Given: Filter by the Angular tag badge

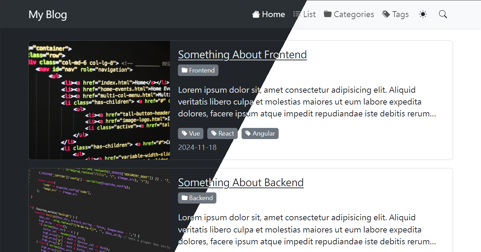Looking at the screenshot, I should pyautogui.click(x=260, y=133).
